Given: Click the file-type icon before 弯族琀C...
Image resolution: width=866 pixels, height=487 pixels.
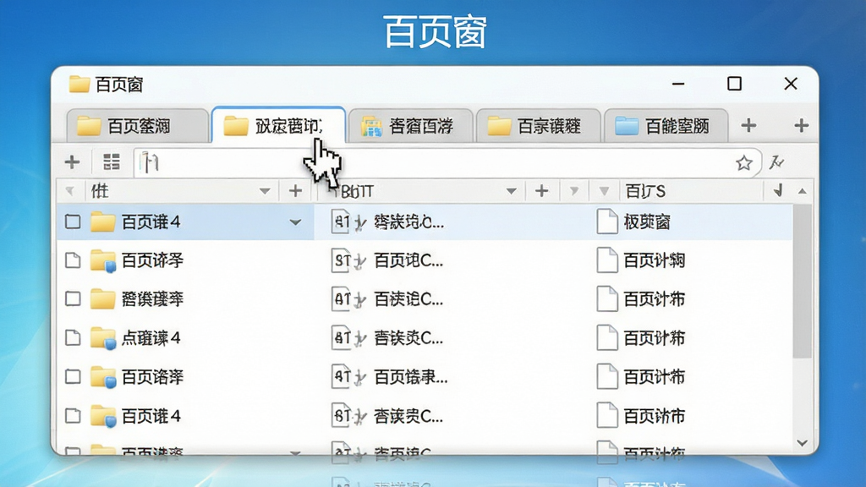Looking at the screenshot, I should (340, 222).
